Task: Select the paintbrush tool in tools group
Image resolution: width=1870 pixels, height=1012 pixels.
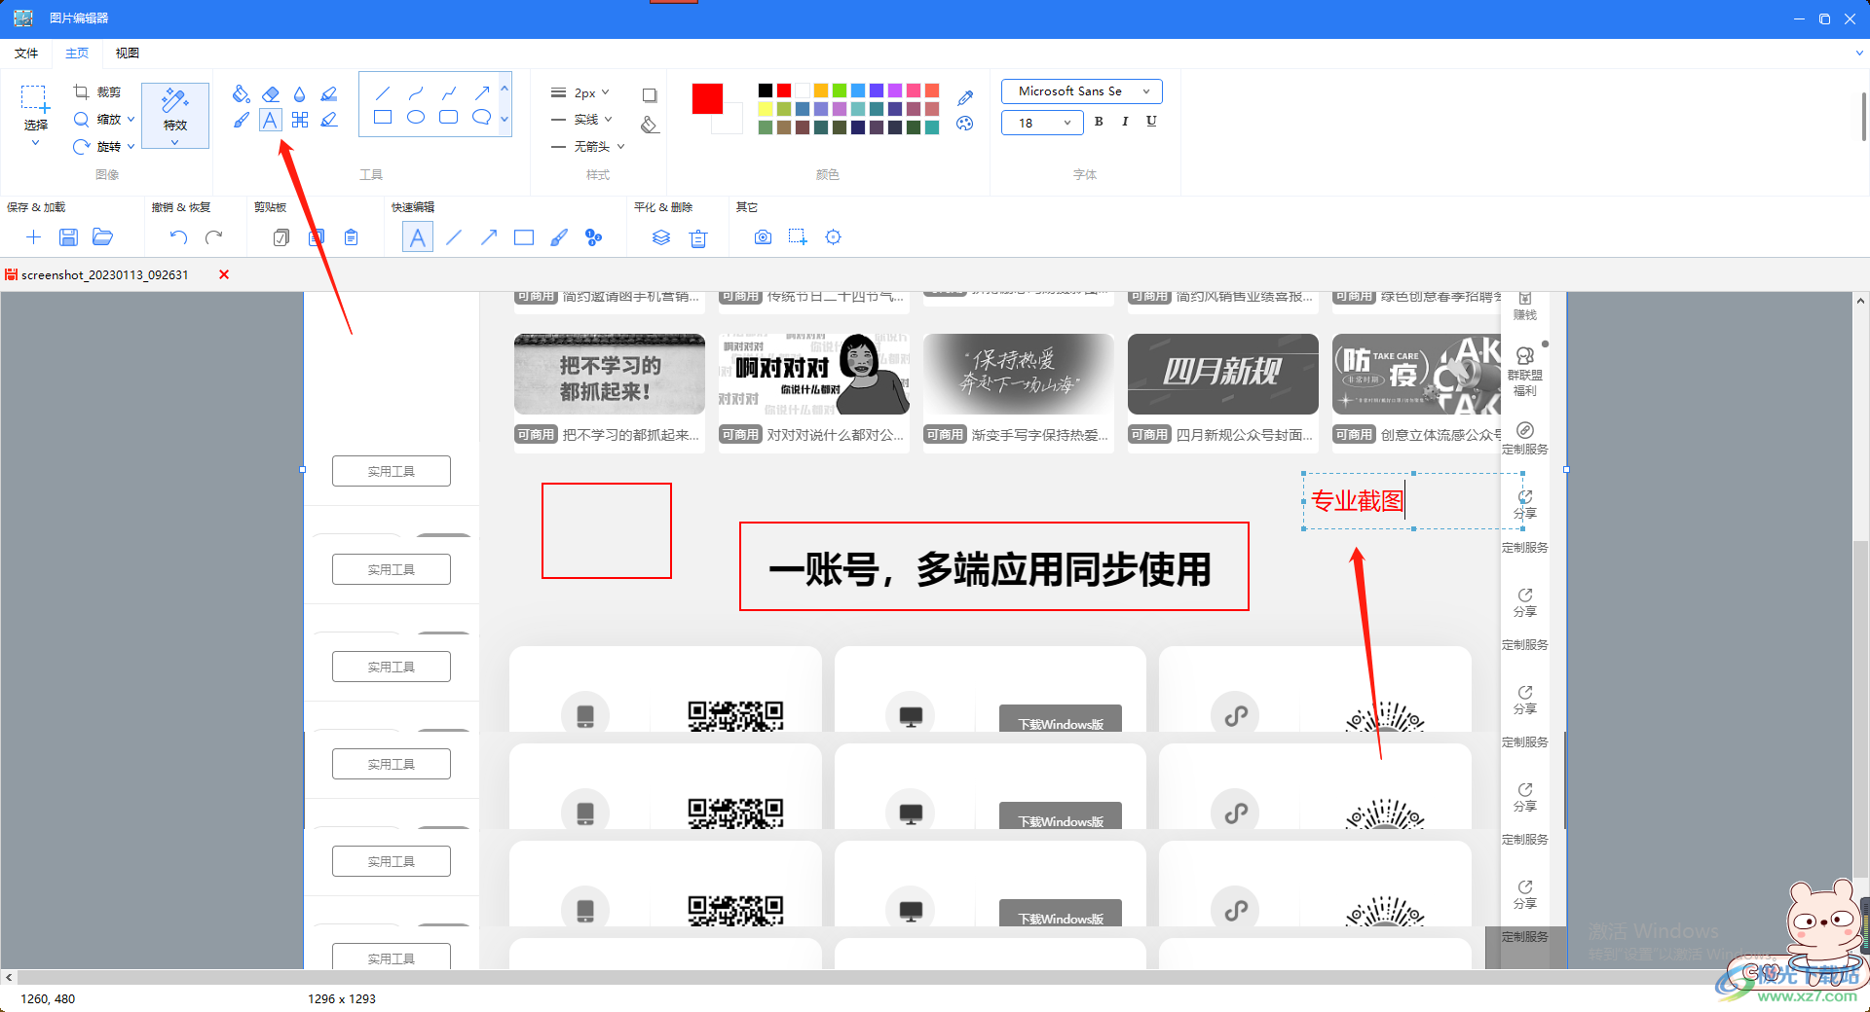Action: [242, 120]
